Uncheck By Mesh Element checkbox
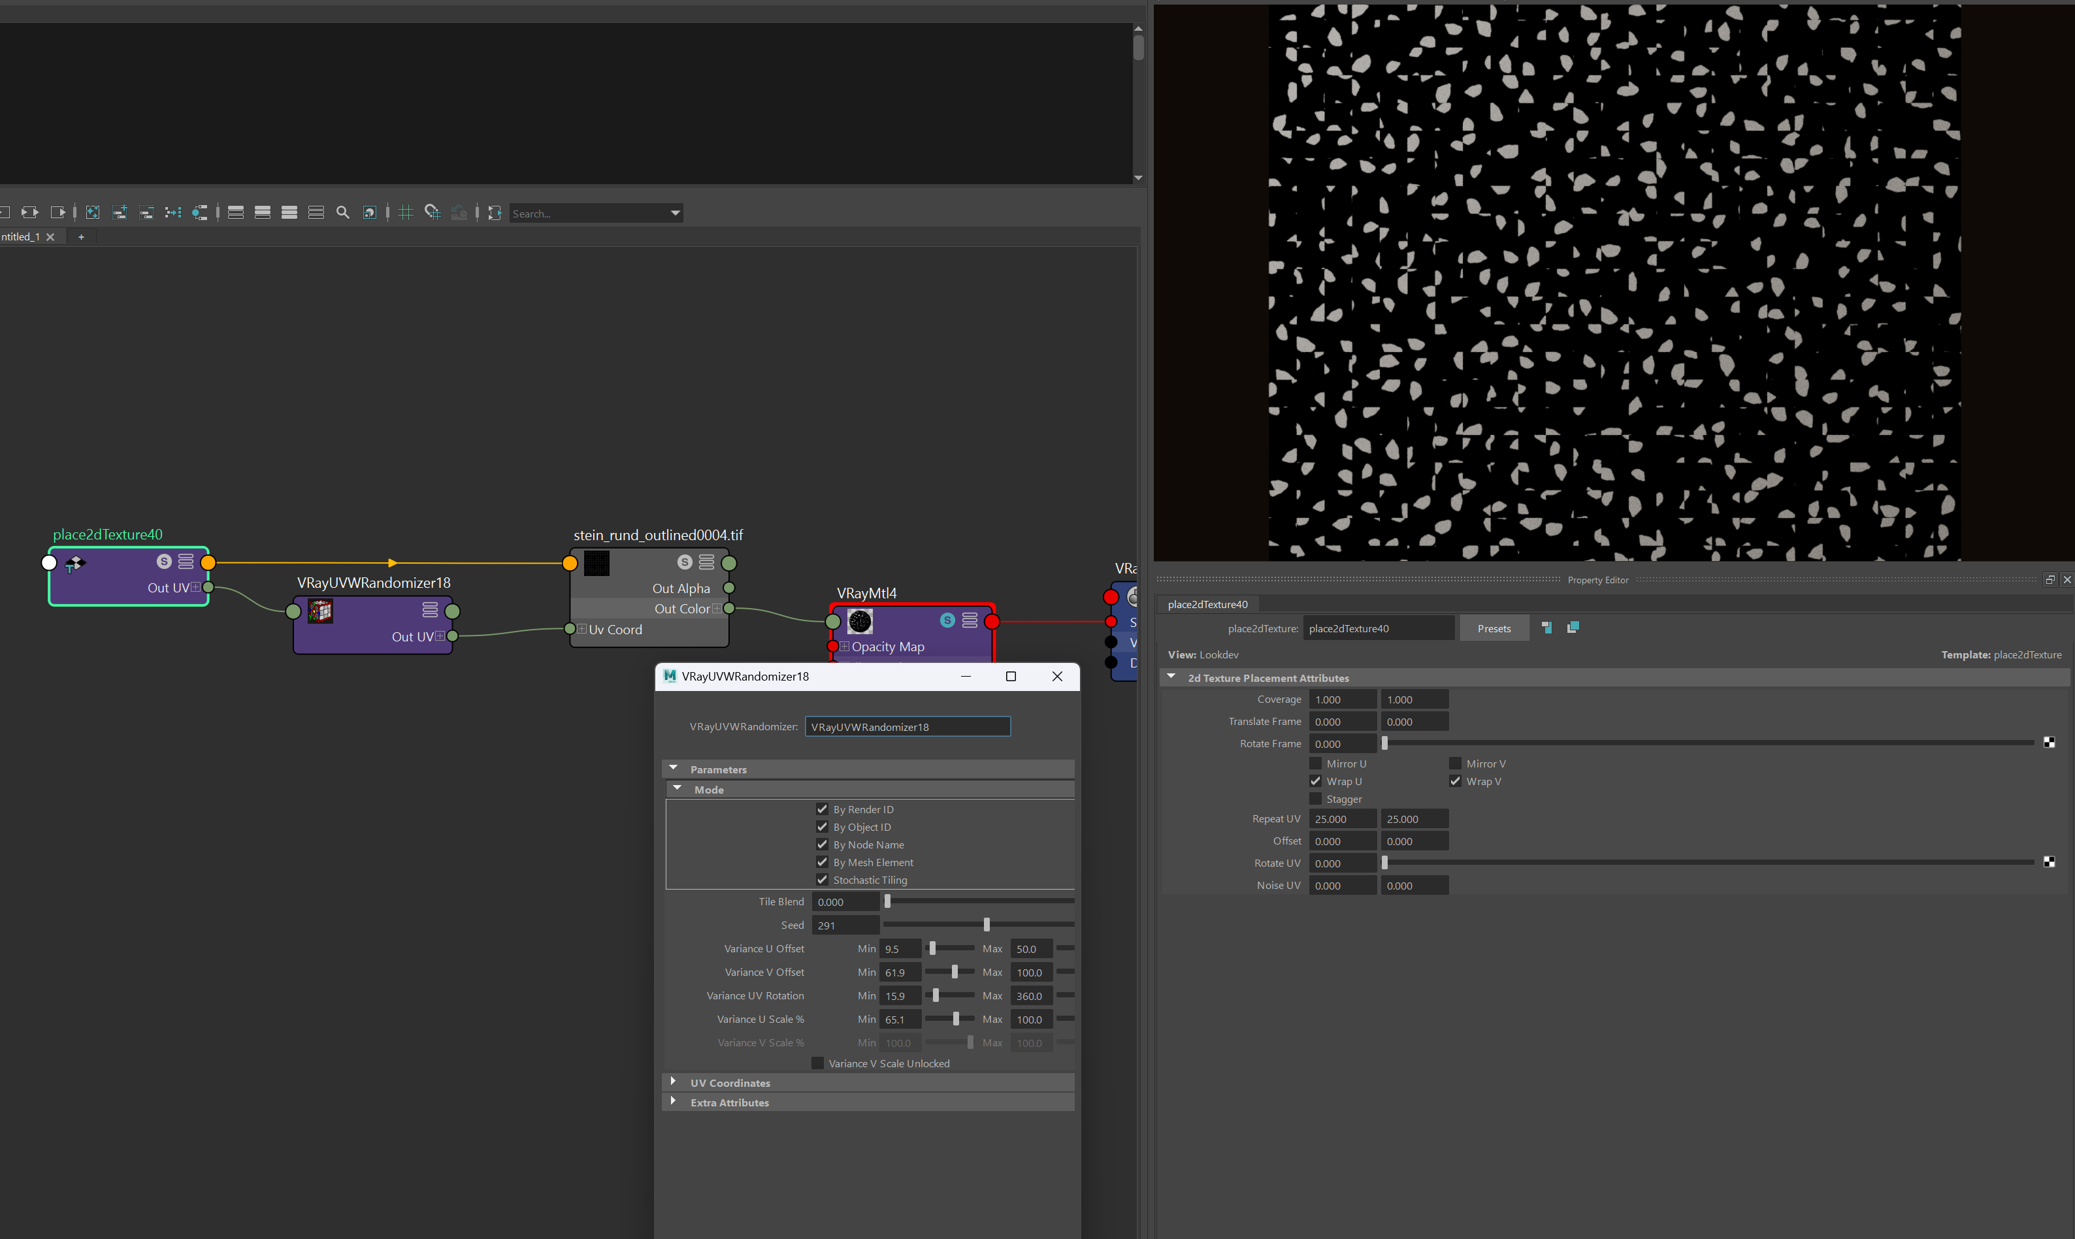The height and width of the screenshot is (1239, 2075). click(823, 861)
